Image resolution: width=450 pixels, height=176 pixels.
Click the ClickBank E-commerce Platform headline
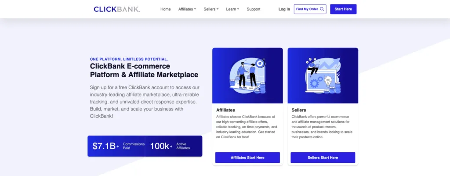pyautogui.click(x=144, y=70)
